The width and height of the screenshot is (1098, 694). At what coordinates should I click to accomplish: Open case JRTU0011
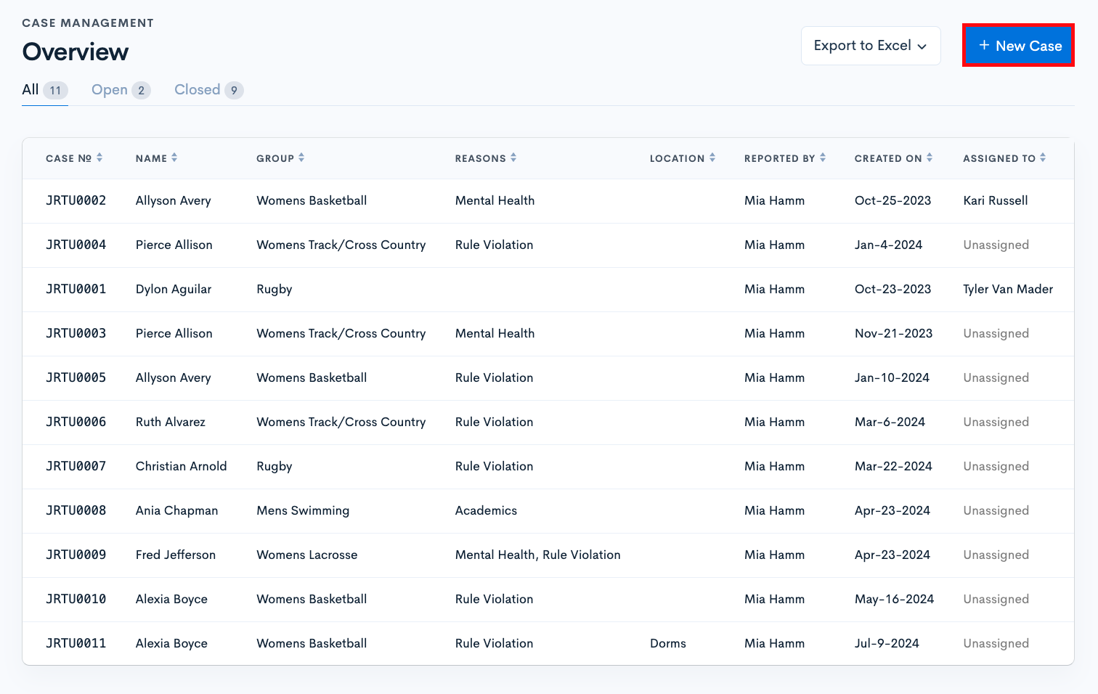pos(76,643)
